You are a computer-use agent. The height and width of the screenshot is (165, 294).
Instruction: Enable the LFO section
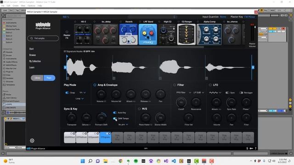click(210, 85)
